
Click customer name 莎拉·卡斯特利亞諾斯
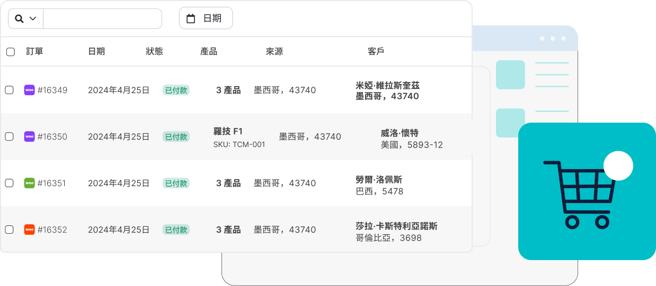click(396, 226)
